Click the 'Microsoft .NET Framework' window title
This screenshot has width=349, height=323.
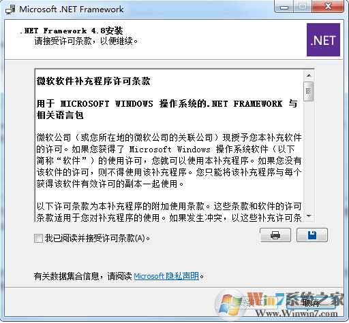point(72,10)
